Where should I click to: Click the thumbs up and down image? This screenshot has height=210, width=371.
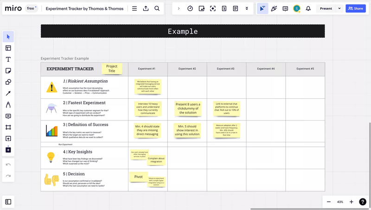[51, 180]
